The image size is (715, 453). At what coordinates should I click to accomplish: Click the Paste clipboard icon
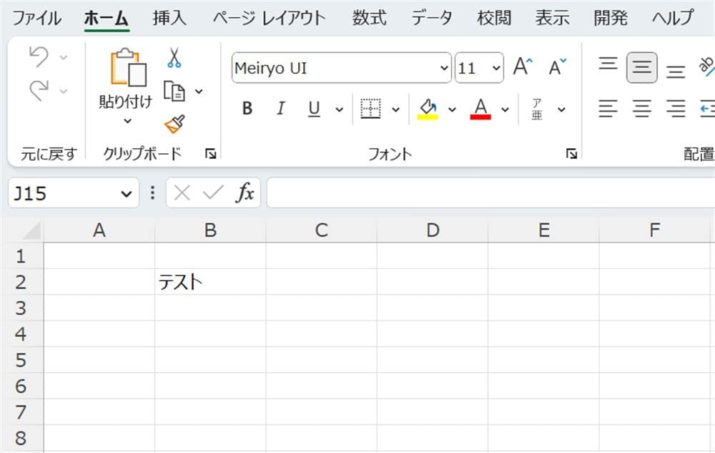click(127, 69)
